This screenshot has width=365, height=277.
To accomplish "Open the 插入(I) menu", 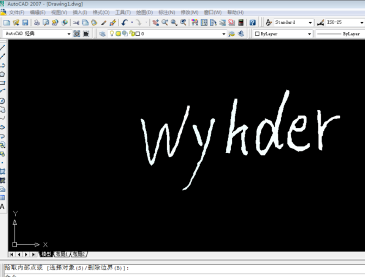I will click(x=80, y=12).
